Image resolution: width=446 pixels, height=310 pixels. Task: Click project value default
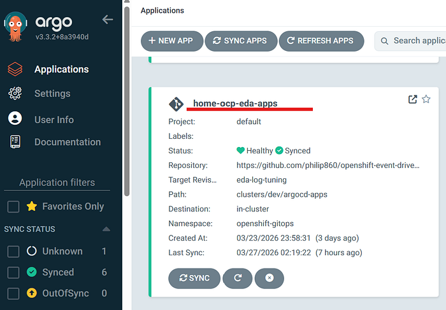[x=248, y=122]
